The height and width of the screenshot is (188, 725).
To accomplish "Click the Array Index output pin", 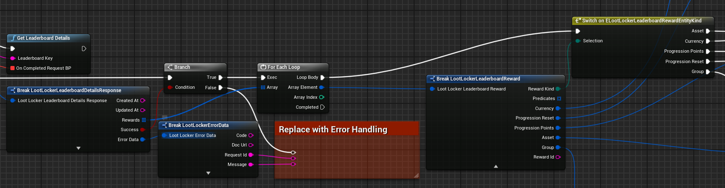I will 322,97.
